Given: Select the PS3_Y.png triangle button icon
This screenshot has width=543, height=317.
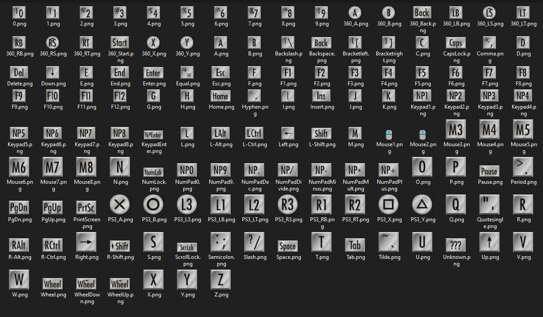Looking at the screenshot, I should (422, 204).
